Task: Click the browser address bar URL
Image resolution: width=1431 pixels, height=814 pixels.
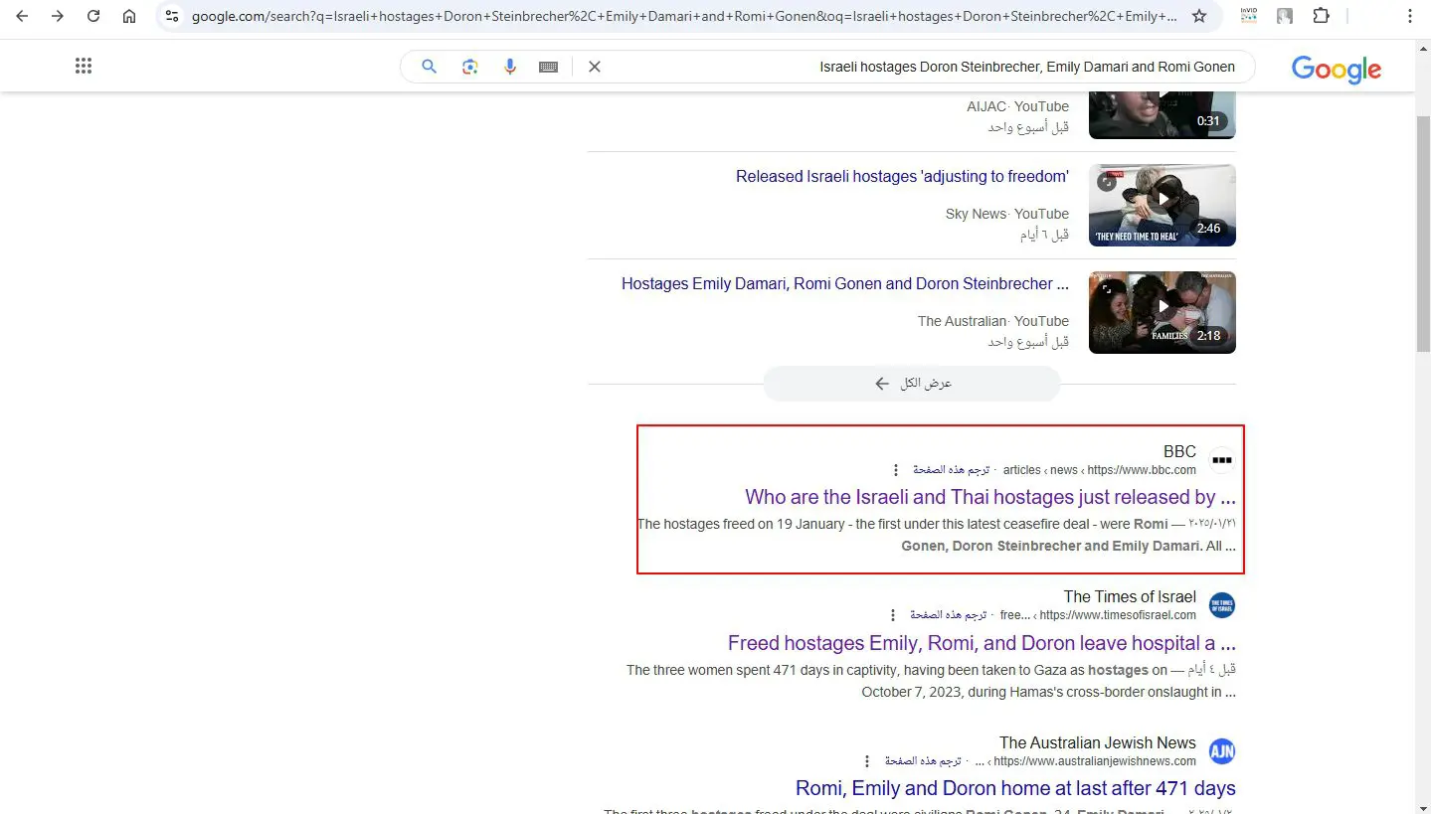Action: [x=684, y=16]
